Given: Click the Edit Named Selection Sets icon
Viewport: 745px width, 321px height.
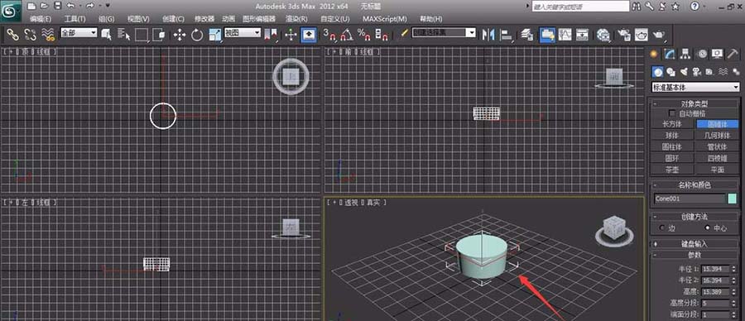Looking at the screenshot, I should coord(404,34).
